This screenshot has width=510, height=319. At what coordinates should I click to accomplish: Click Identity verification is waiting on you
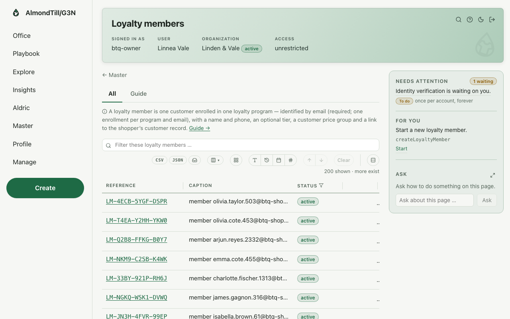443,91
